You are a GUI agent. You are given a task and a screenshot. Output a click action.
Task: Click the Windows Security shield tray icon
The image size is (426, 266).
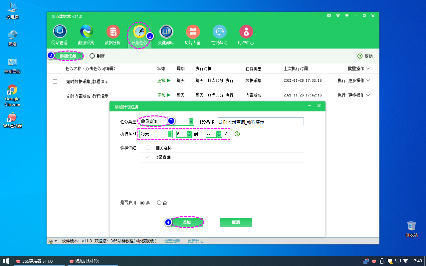[390, 261]
